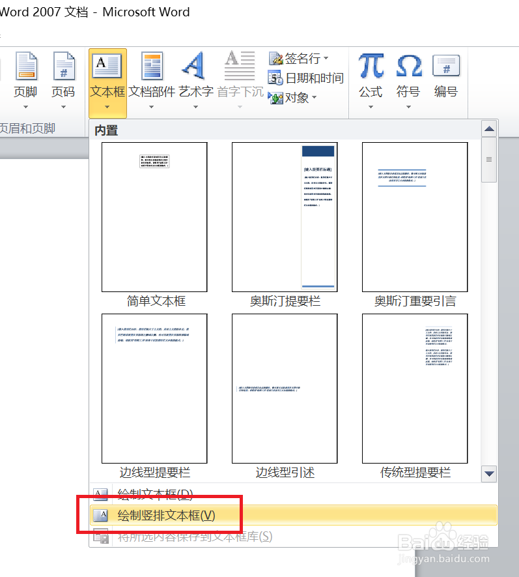The width and height of the screenshot is (519, 577).
Task: Expand the Equation (公式) dropdown arrow
Action: click(371, 107)
